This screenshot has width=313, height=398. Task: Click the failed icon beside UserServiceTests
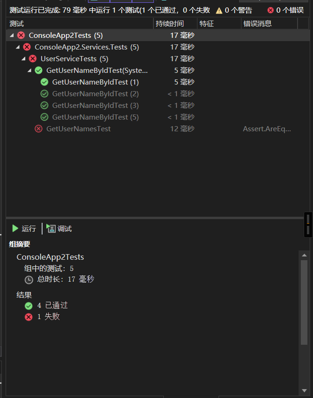33,59
